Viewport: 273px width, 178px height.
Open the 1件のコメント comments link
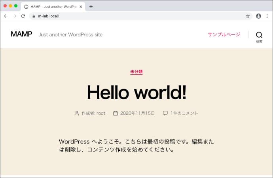[184, 113]
